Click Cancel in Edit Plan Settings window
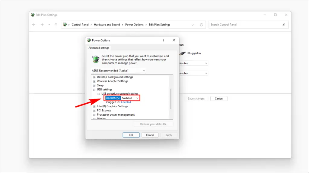The height and width of the screenshot is (173, 309). [x=219, y=99]
